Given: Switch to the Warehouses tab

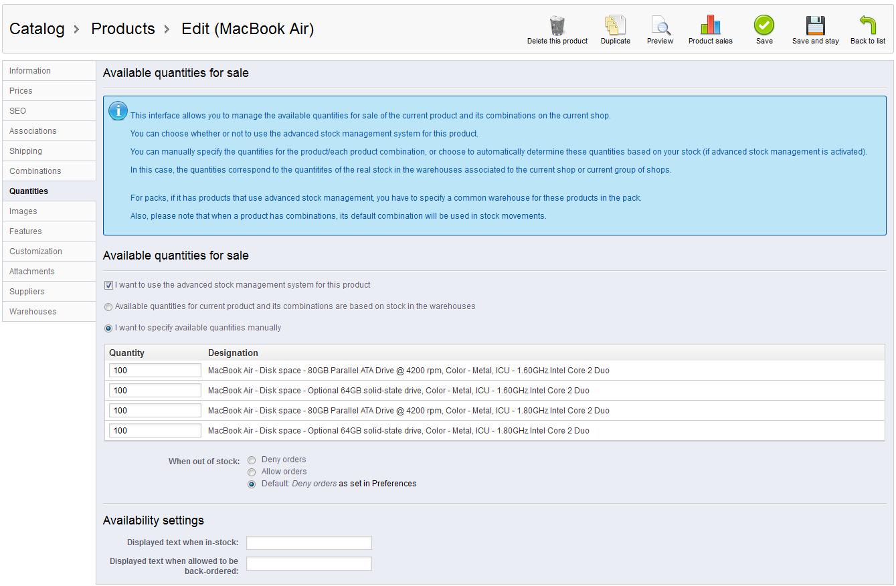Looking at the screenshot, I should (33, 312).
